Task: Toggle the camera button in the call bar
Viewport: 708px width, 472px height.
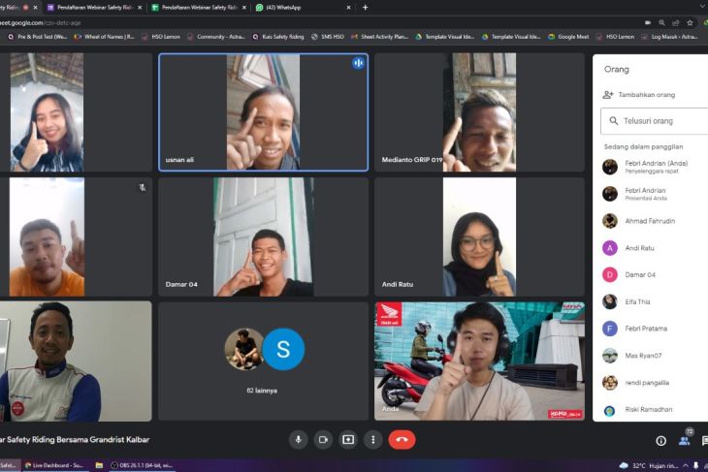Action: click(x=323, y=439)
